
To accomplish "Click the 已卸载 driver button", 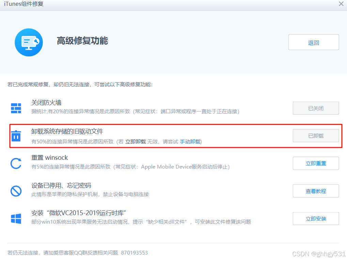I will click(316, 136).
